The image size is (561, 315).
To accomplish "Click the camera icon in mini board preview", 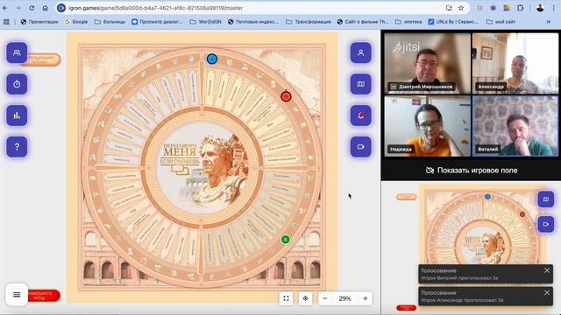I will (x=545, y=224).
